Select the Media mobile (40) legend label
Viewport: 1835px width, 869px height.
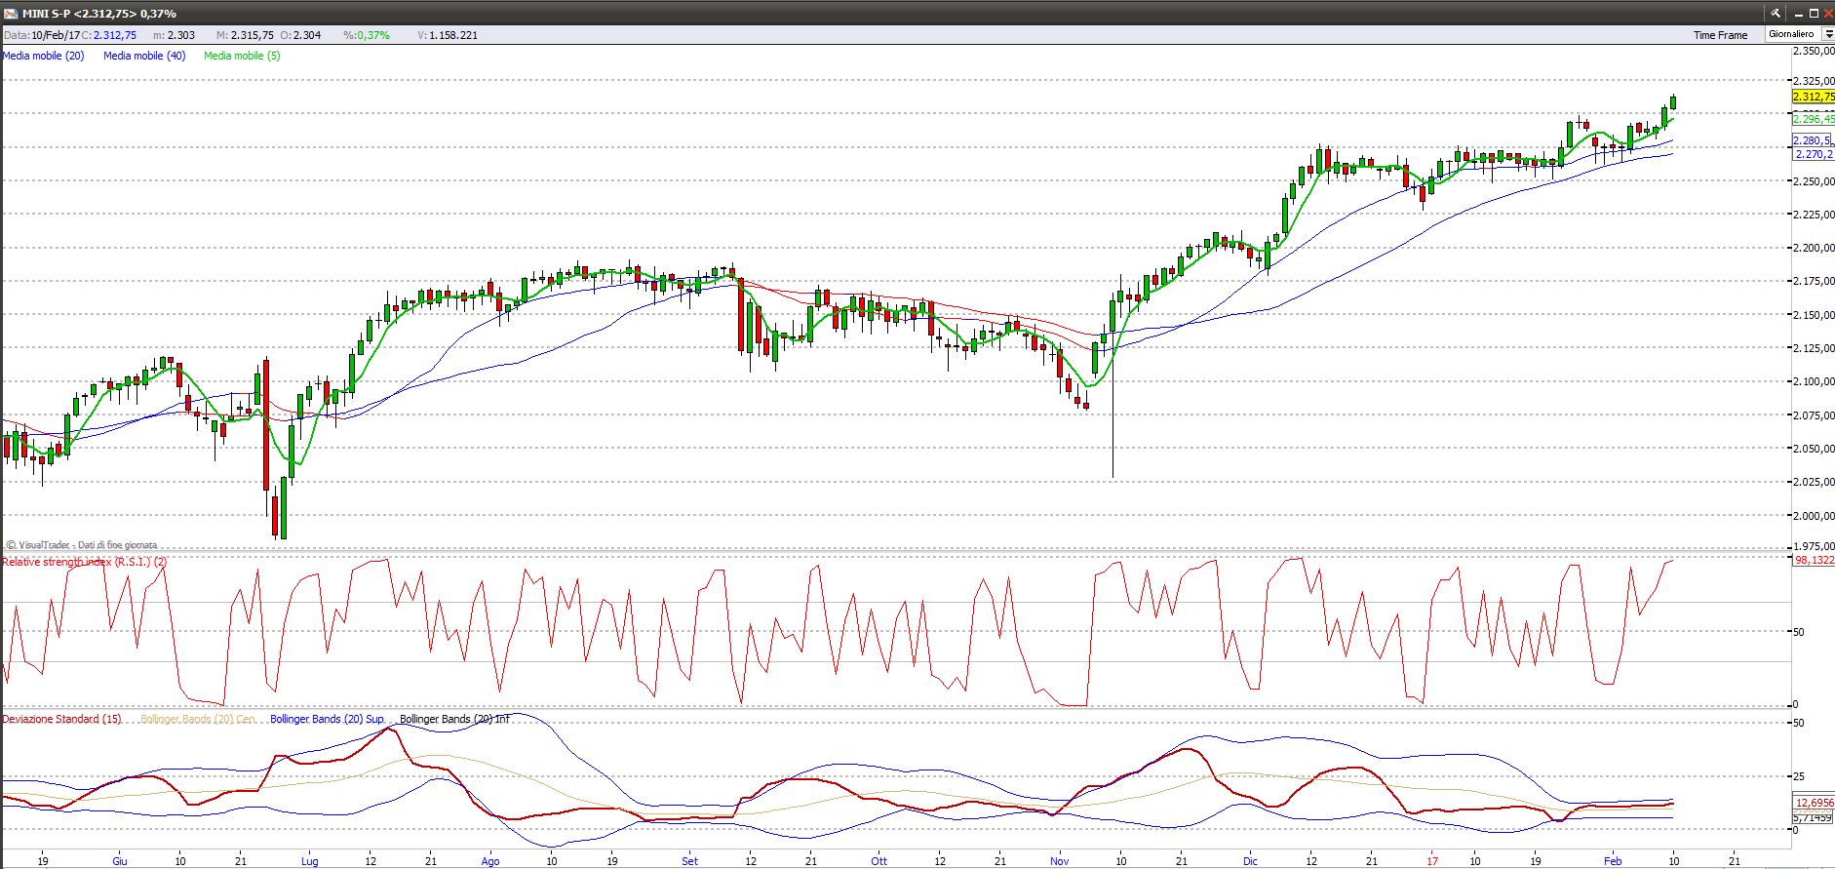pyautogui.click(x=144, y=56)
